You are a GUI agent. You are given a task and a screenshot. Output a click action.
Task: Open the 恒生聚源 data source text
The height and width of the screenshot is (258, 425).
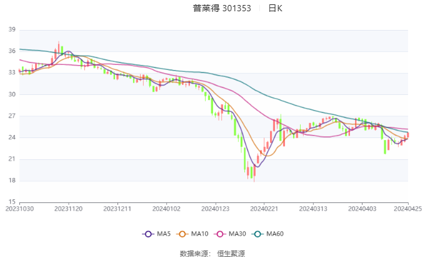(231, 253)
